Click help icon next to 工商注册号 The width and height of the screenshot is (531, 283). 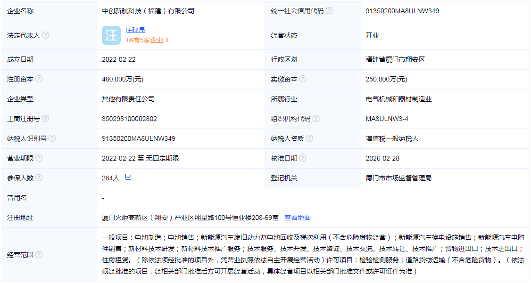point(46,119)
